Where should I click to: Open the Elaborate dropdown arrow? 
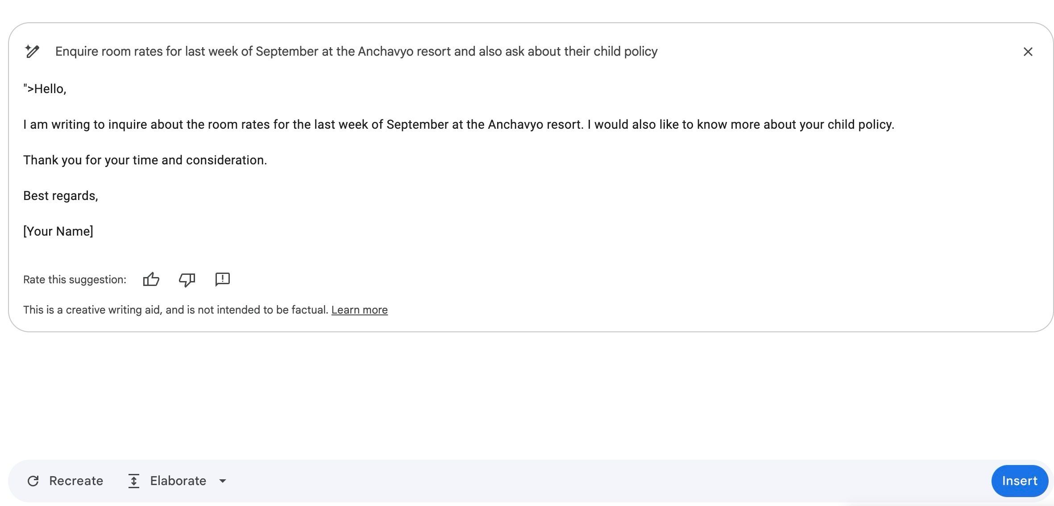(x=223, y=481)
